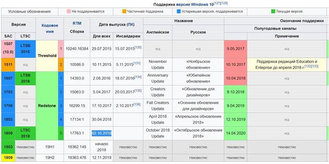The width and height of the screenshot is (329, 164).
Task: Click release date 30.04.2018
Action: [x=102, y=120]
